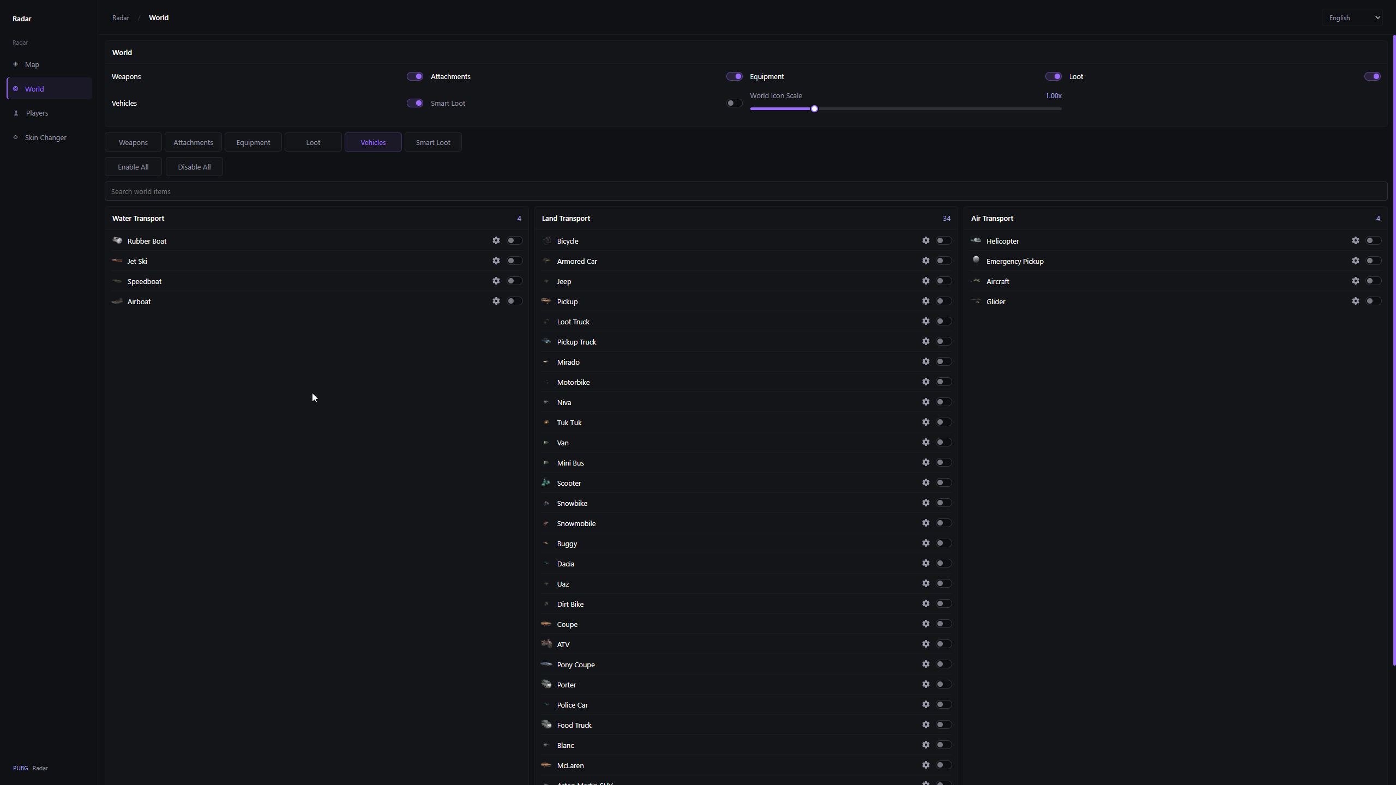Click the Disable All button

click(x=194, y=167)
